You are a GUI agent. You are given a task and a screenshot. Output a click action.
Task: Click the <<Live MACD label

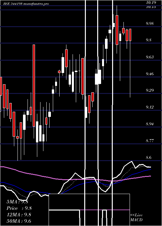(136, 217)
